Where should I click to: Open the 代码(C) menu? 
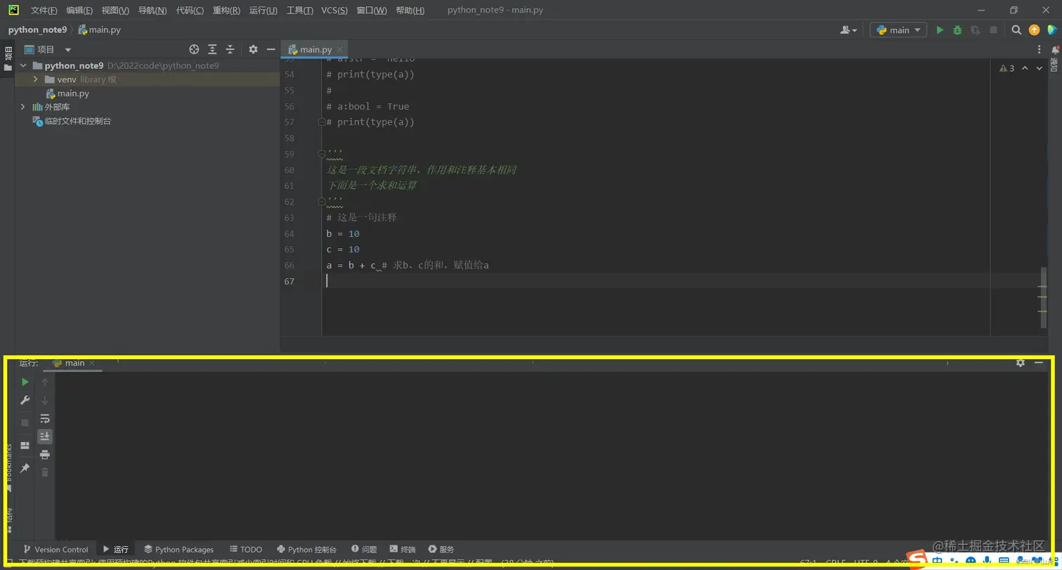[190, 11]
